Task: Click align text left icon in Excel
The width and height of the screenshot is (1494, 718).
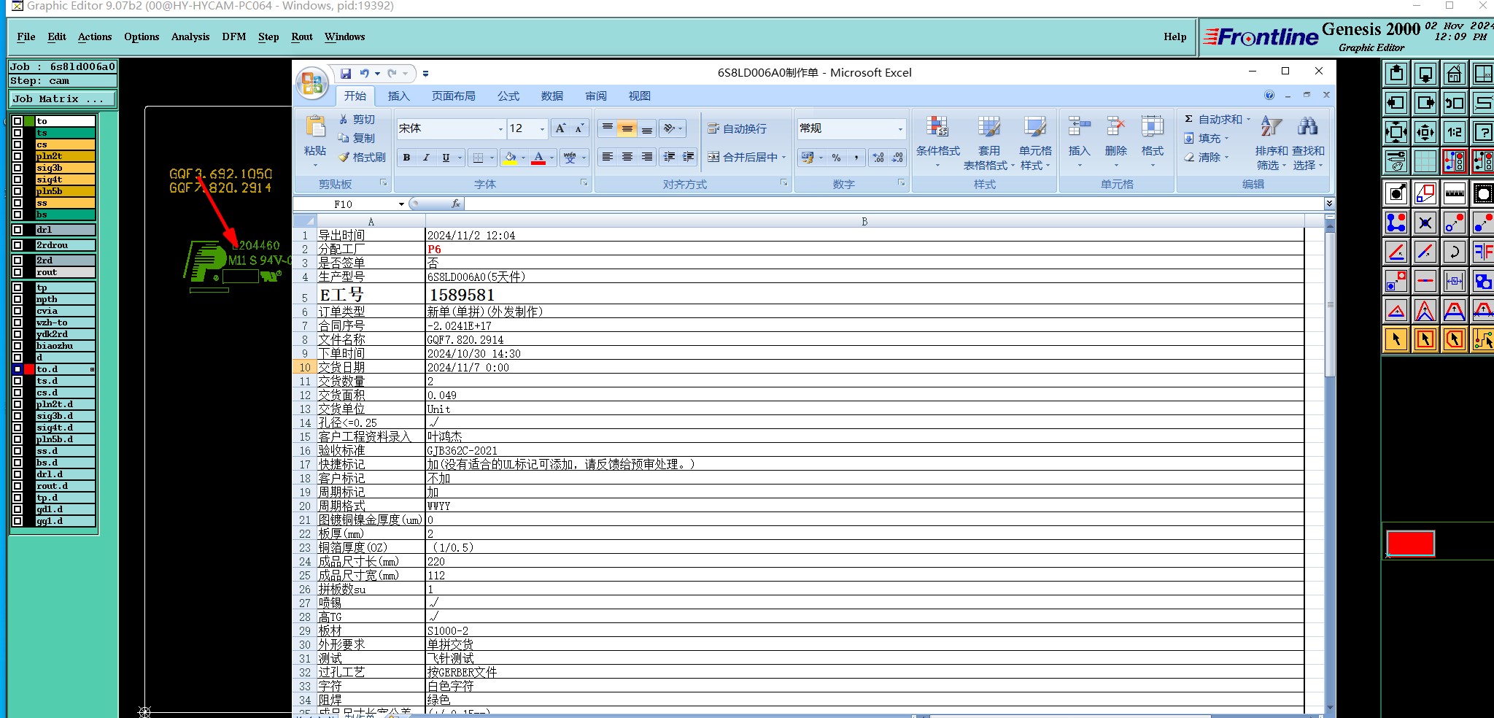Action: tap(607, 157)
